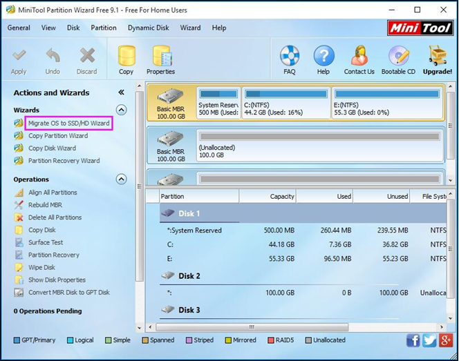459x361 pixels.
Task: Select the C: partition table row
Action: [x=303, y=244]
